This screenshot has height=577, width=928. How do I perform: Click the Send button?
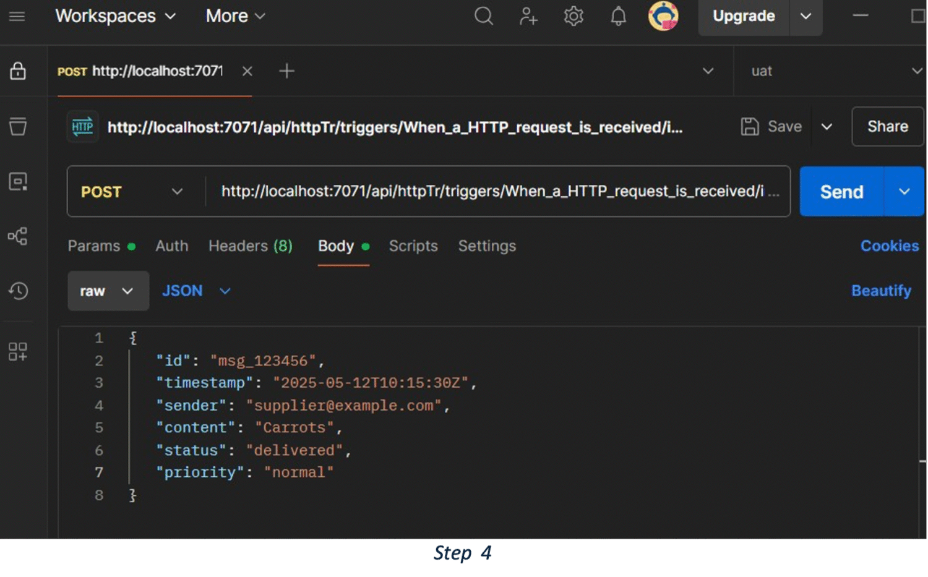(841, 192)
